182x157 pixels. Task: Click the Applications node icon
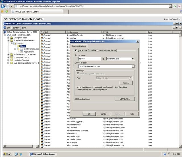click(x=22, y=52)
